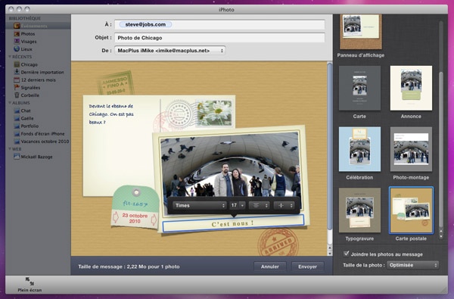Collapse the RÉCENTS sidebar section
Image resolution: width=454 pixels, height=299 pixels.
coord(10,57)
